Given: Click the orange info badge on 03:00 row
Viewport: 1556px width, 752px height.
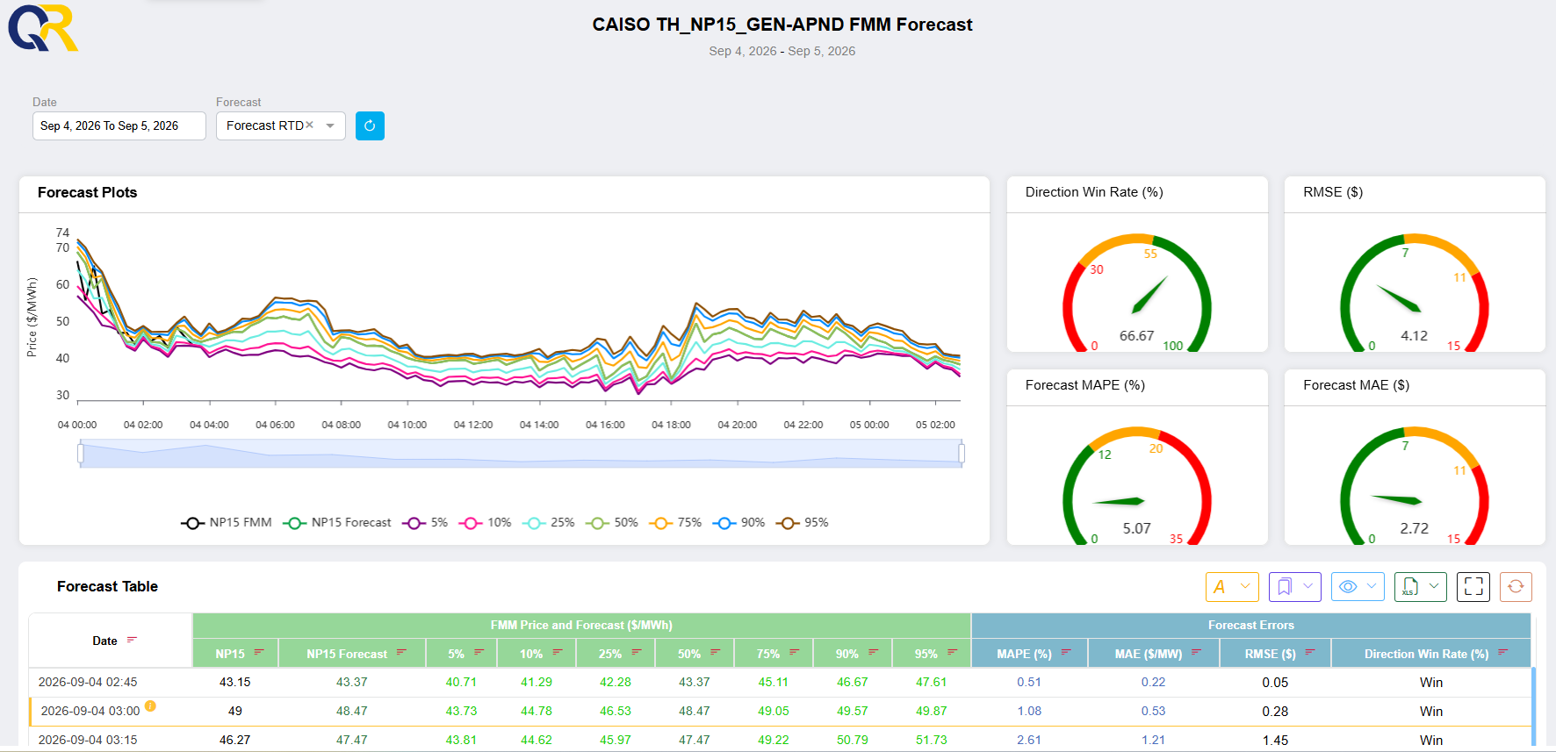Looking at the screenshot, I should point(150,706).
